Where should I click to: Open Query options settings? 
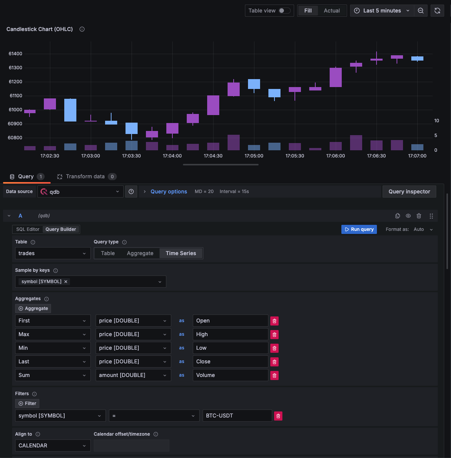(x=169, y=192)
